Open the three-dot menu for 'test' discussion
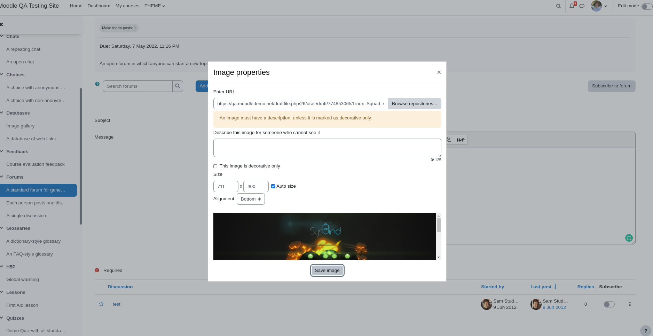This screenshot has width=653, height=336. [x=630, y=304]
